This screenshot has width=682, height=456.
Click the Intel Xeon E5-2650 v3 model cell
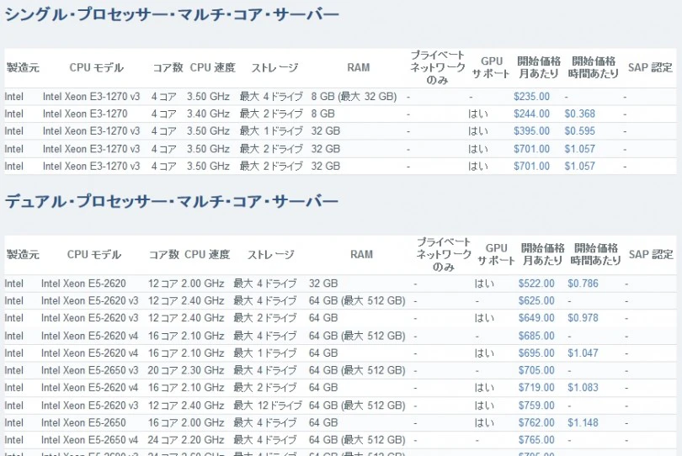[89, 370]
